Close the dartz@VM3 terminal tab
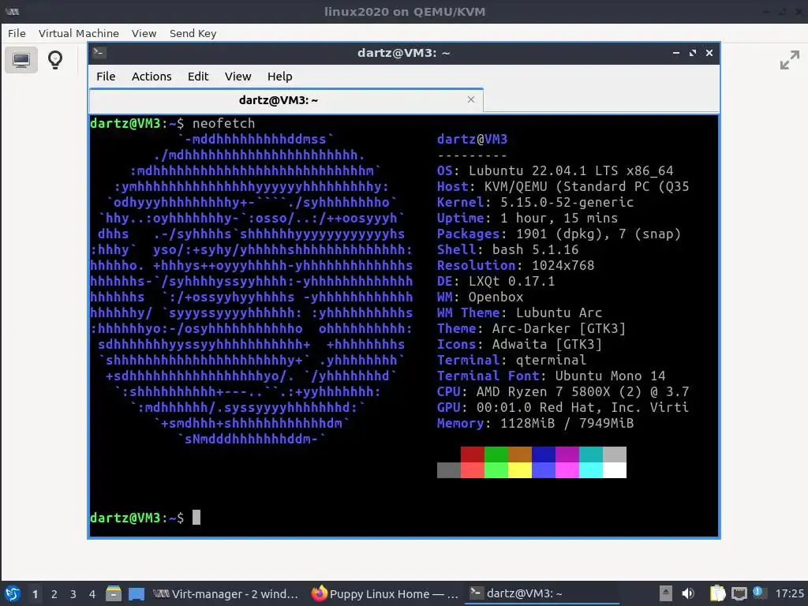 coord(470,99)
